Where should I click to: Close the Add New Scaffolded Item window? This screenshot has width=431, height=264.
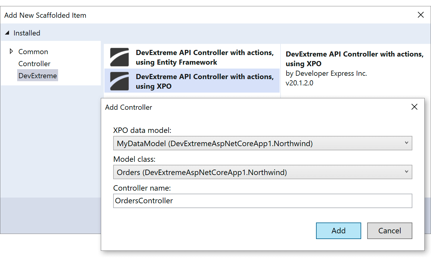(421, 15)
